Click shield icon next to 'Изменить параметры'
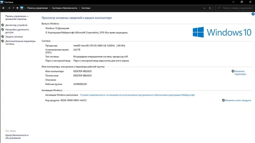 pyautogui.click(x=233, y=71)
